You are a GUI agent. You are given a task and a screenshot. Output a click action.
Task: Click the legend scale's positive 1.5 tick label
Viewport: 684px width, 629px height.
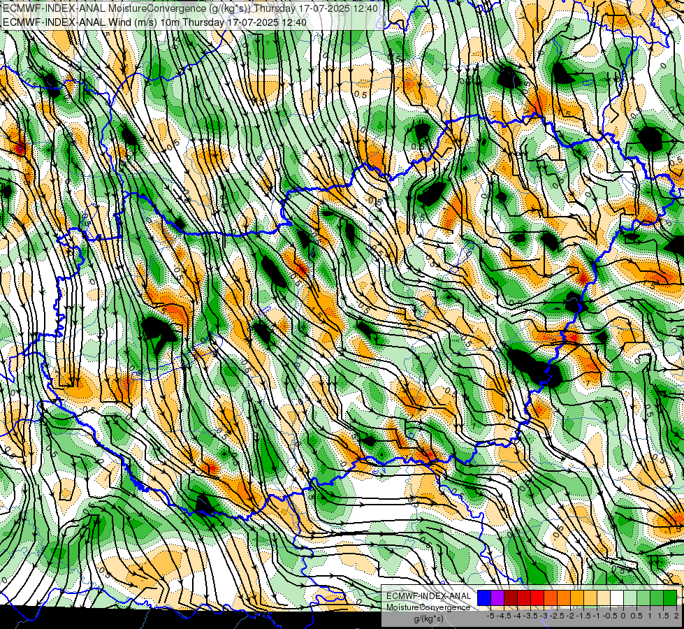[x=663, y=616]
